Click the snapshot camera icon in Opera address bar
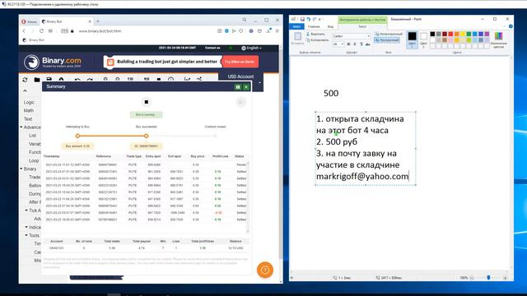 220,31
